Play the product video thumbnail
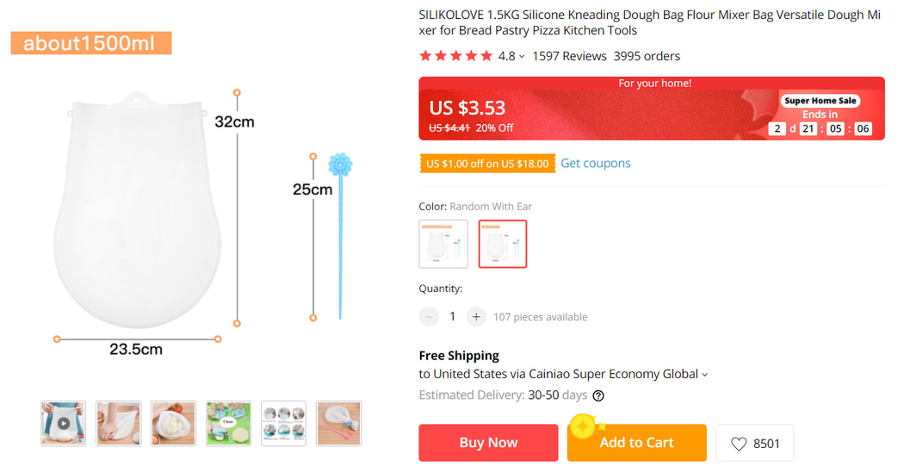 point(64,423)
